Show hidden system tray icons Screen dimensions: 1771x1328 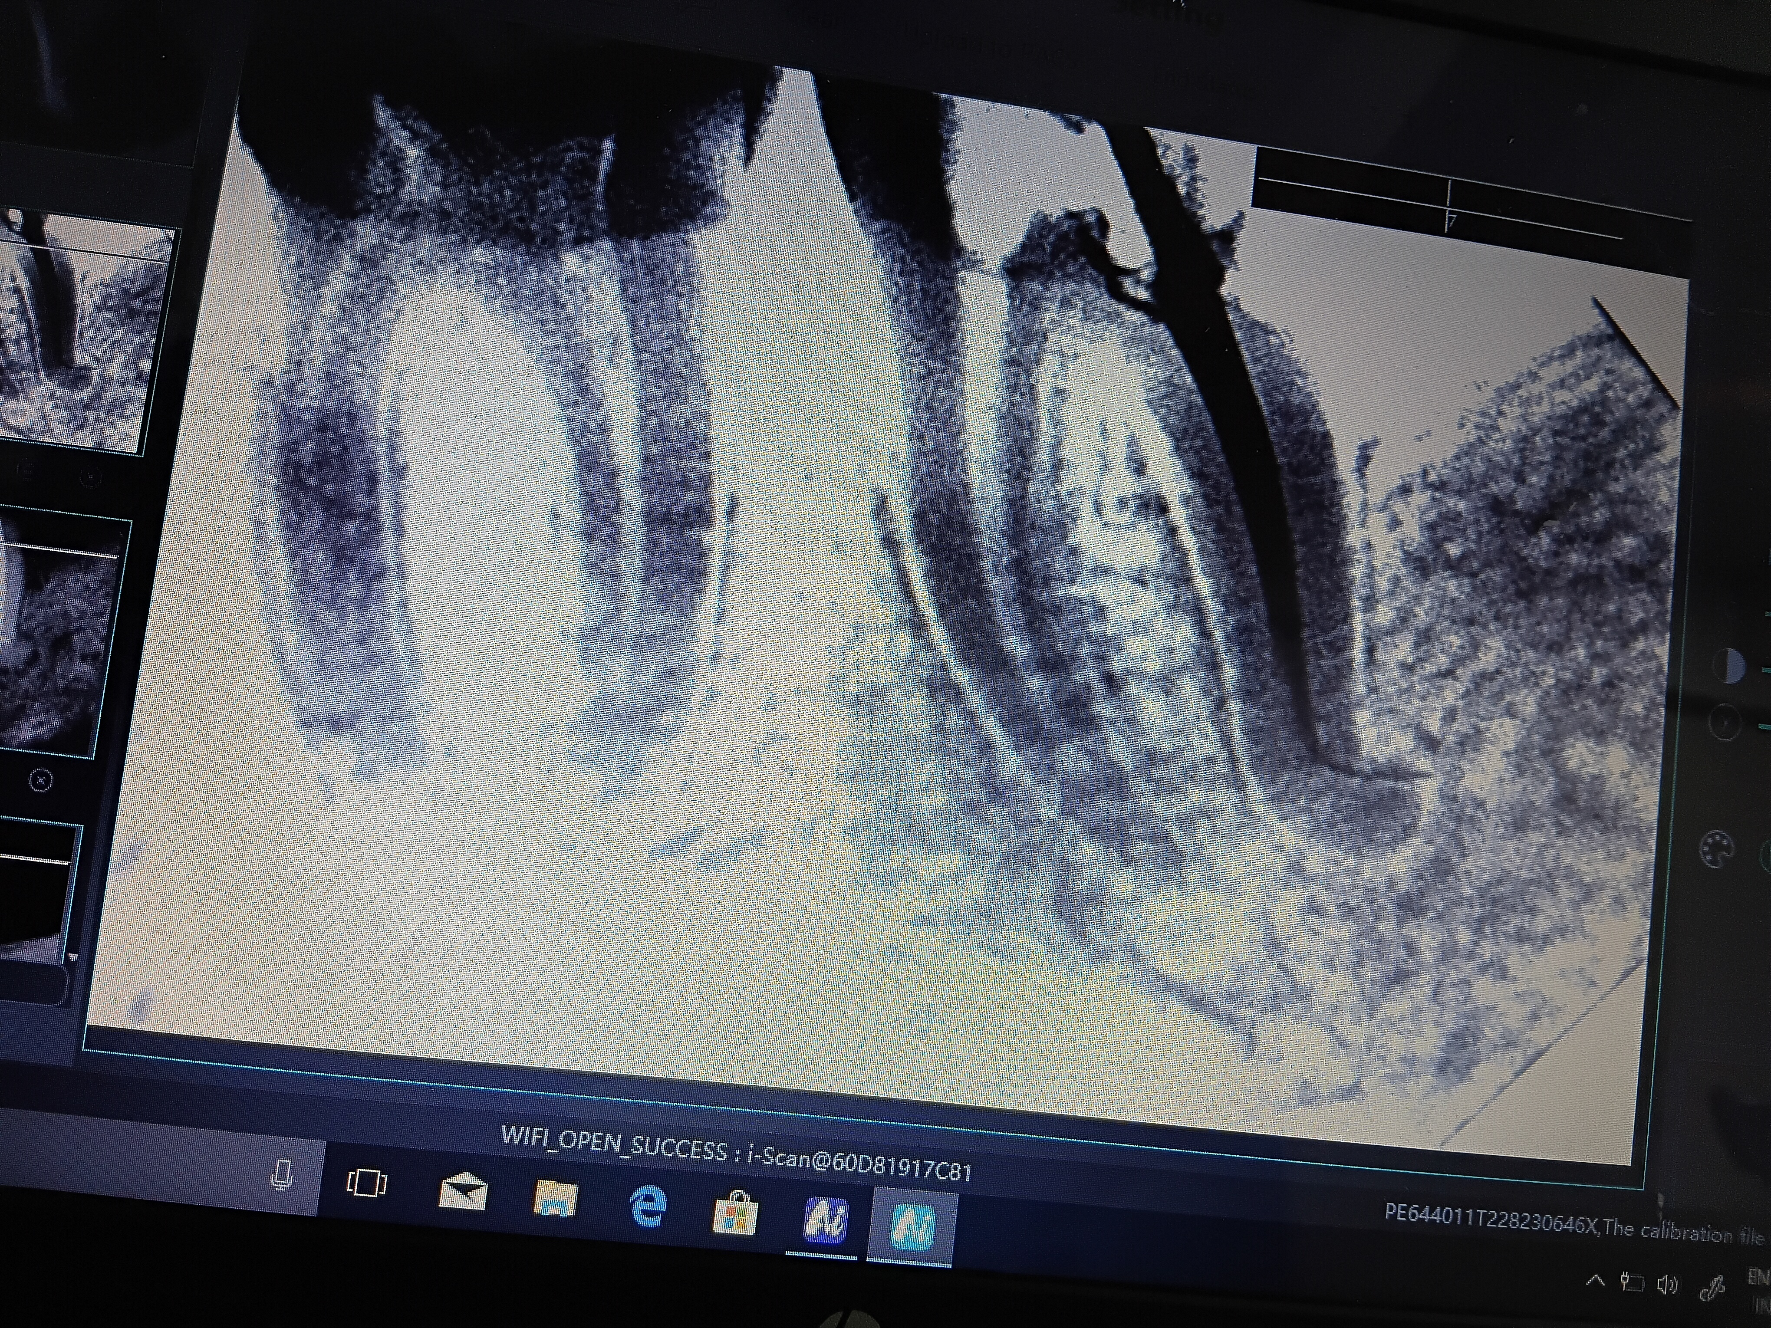(1595, 1280)
